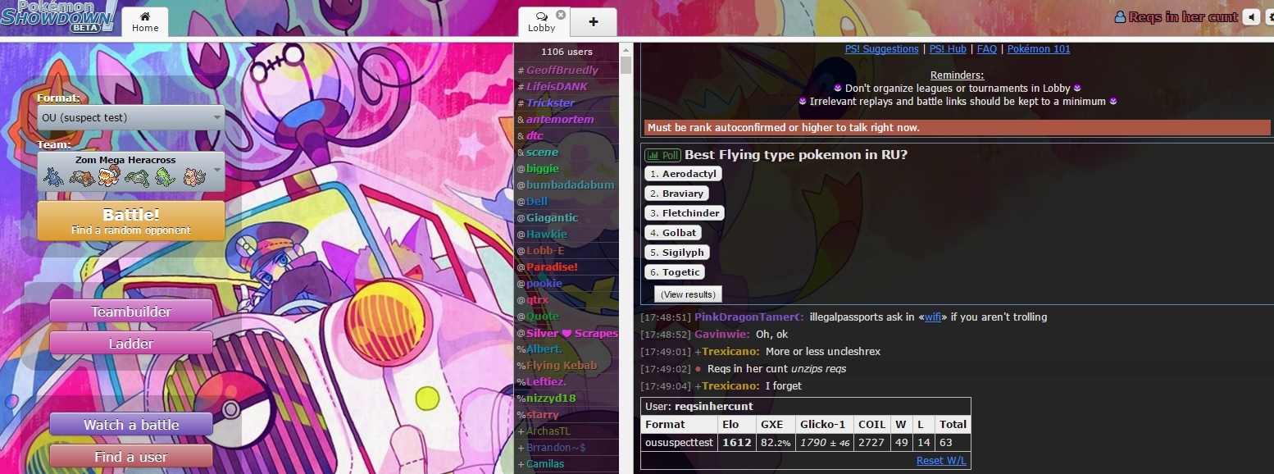Switch to the Lobby tab

[x=542, y=22]
